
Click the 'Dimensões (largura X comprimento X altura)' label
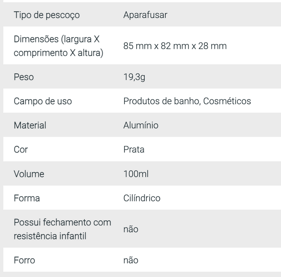[x=59, y=46]
